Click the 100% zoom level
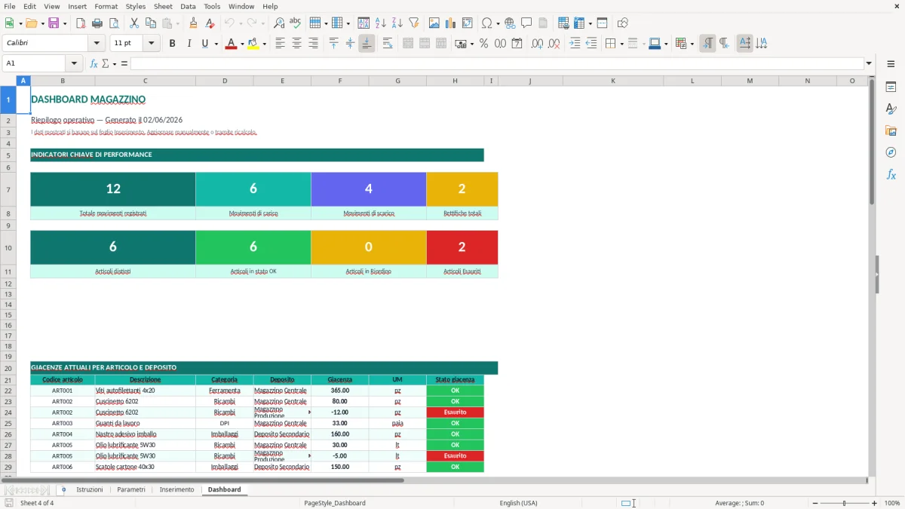 892,503
